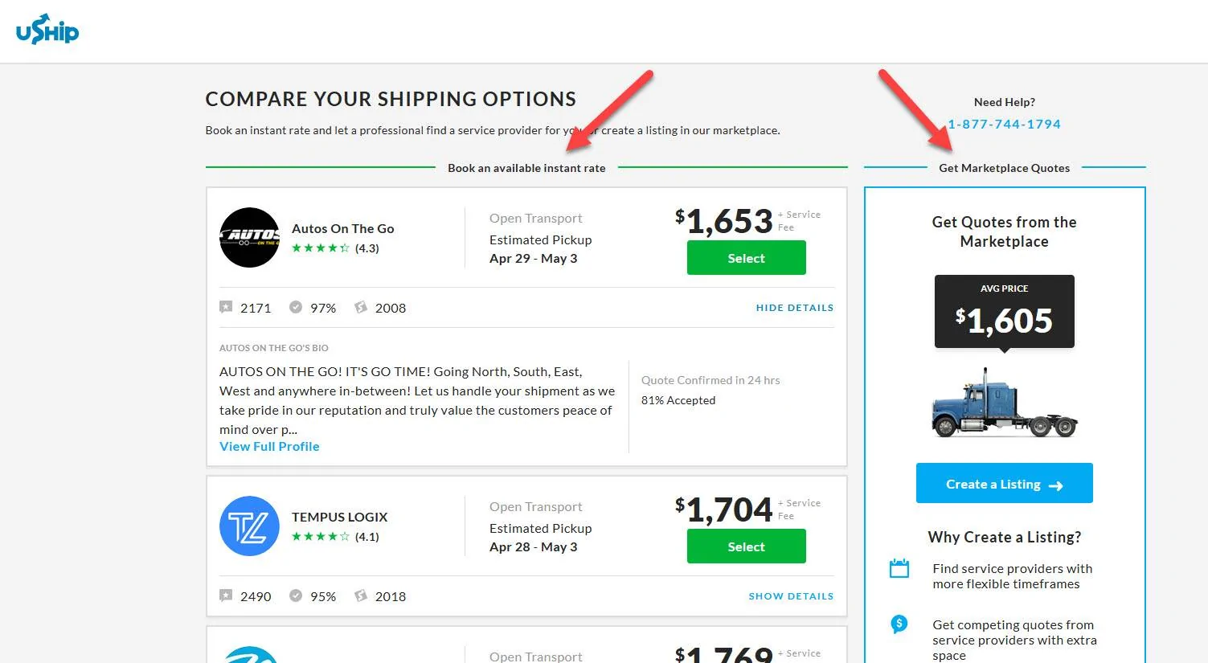Click the TEMPUS LOGIX round logo
1208x663 pixels.
249,526
